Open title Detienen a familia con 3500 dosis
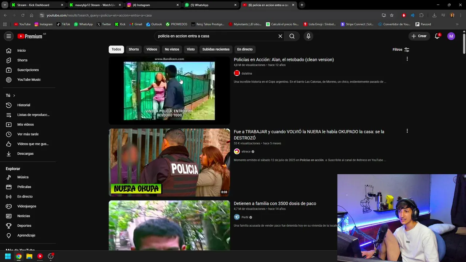This screenshot has width=466, height=262. click(x=275, y=203)
